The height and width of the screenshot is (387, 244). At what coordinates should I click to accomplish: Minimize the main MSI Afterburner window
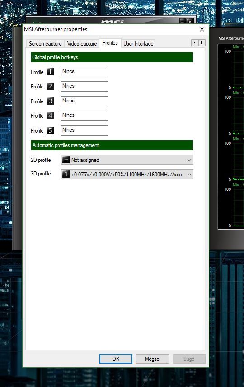(x=183, y=22)
